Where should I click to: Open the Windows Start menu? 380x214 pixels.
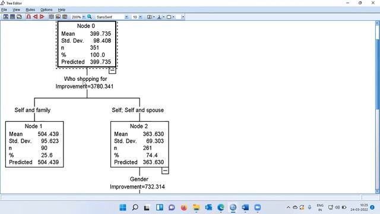(x=123, y=207)
